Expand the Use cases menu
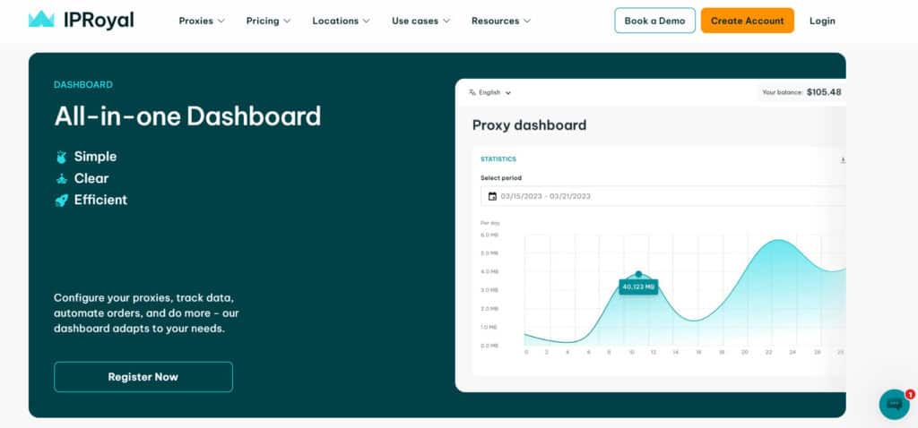Viewport: 918px width, 428px height. (421, 21)
